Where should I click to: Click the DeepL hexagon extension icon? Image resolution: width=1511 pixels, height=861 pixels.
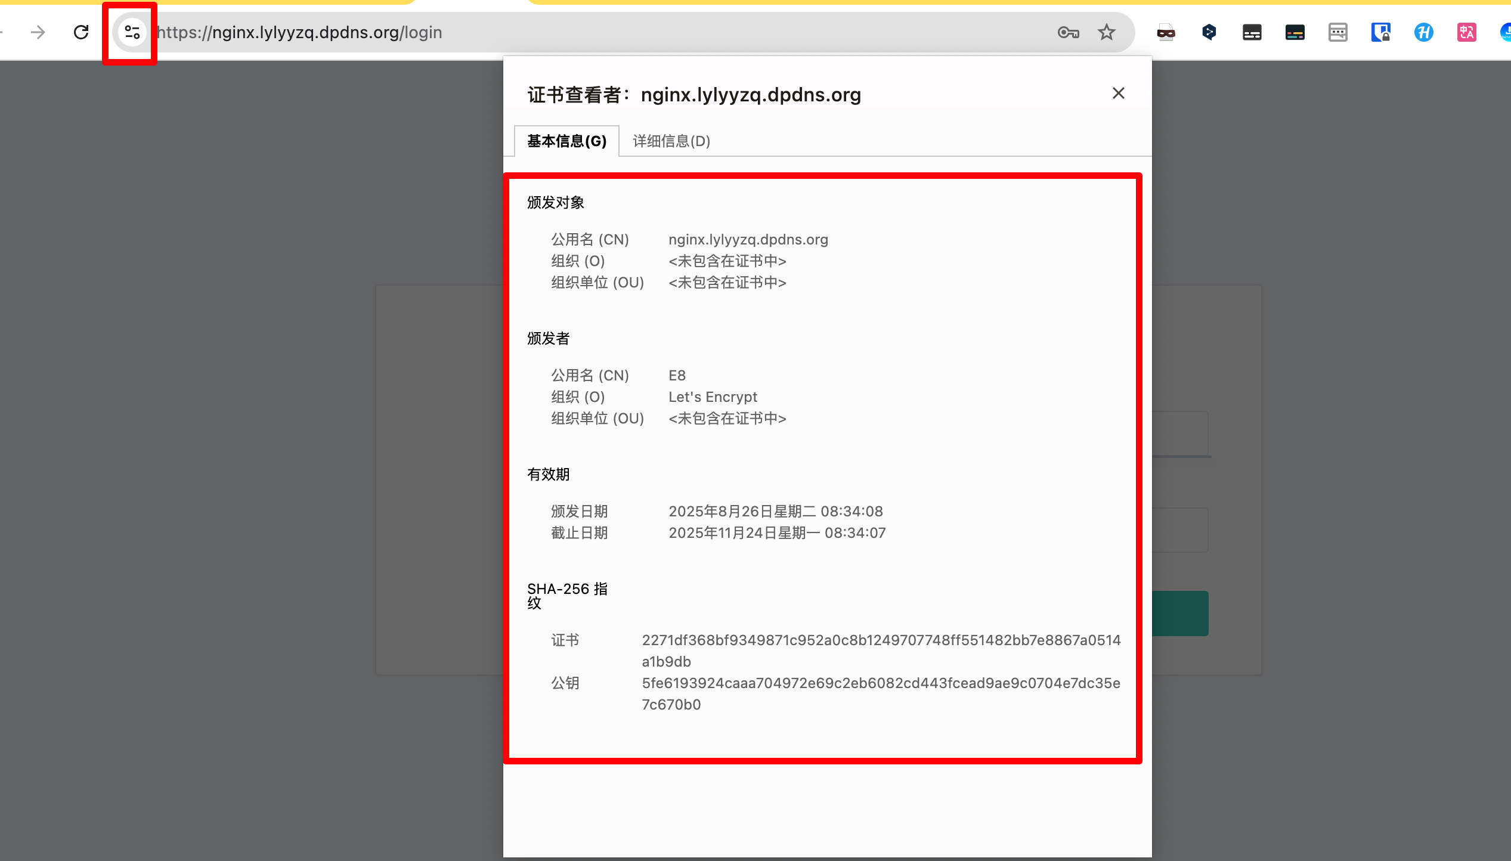(x=1209, y=32)
